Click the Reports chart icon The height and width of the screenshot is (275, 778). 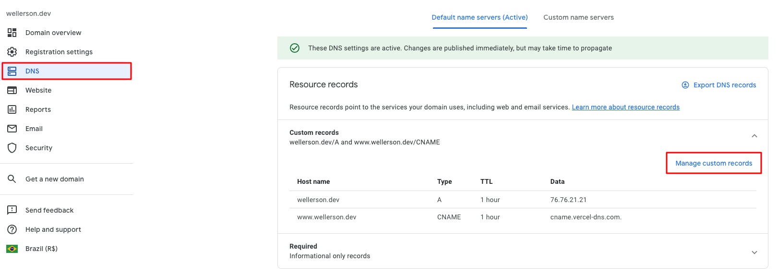[x=12, y=109]
